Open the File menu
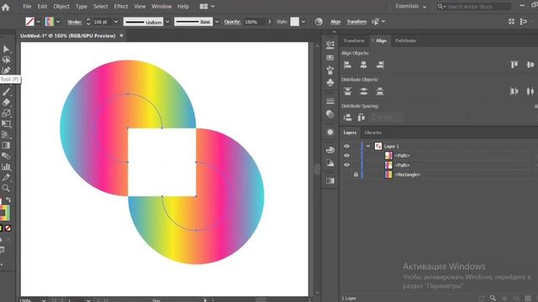This screenshot has height=302, width=538. click(27, 7)
